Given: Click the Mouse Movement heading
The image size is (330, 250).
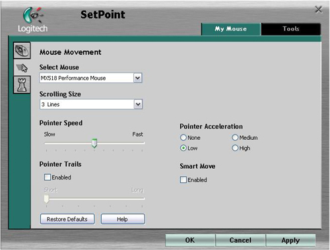Looking at the screenshot, I should tap(71, 52).
